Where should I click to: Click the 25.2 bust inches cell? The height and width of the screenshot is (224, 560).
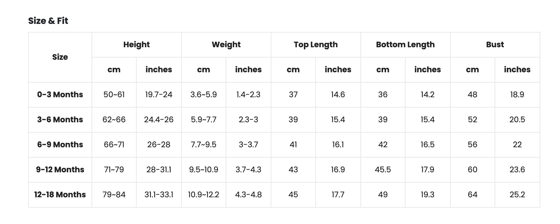(x=517, y=195)
